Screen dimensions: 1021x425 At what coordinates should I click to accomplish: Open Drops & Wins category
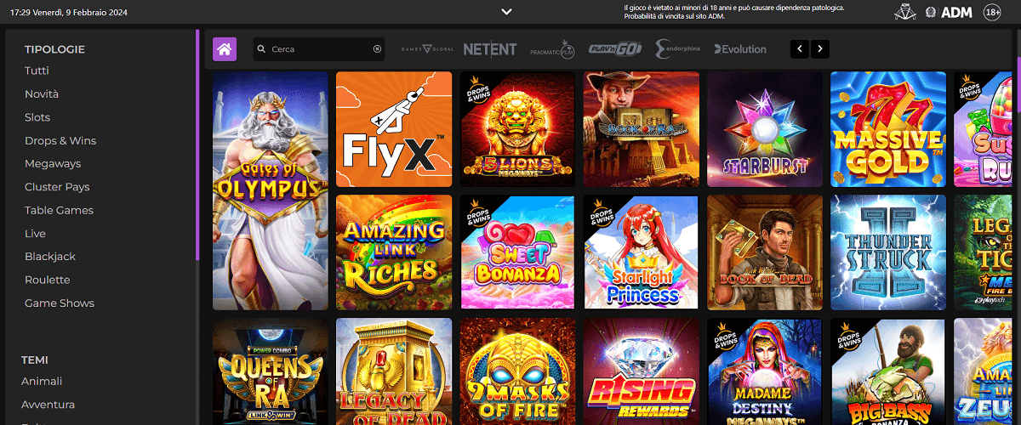[x=60, y=140]
